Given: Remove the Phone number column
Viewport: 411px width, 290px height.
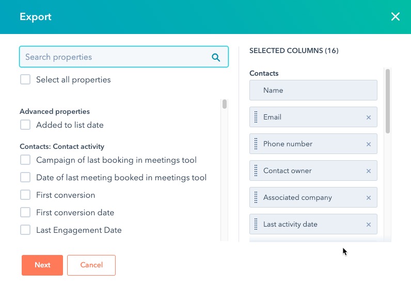Looking at the screenshot, I should click(369, 144).
